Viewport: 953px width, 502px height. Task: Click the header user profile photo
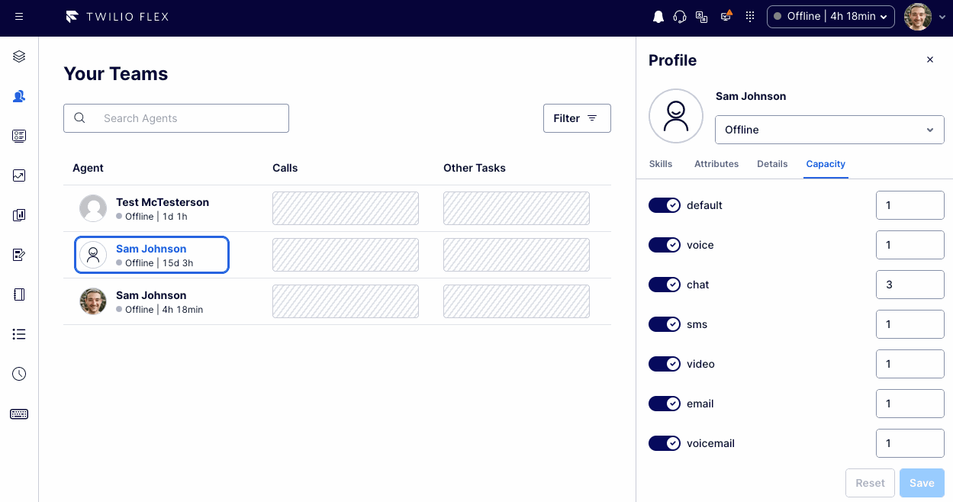[x=918, y=17]
